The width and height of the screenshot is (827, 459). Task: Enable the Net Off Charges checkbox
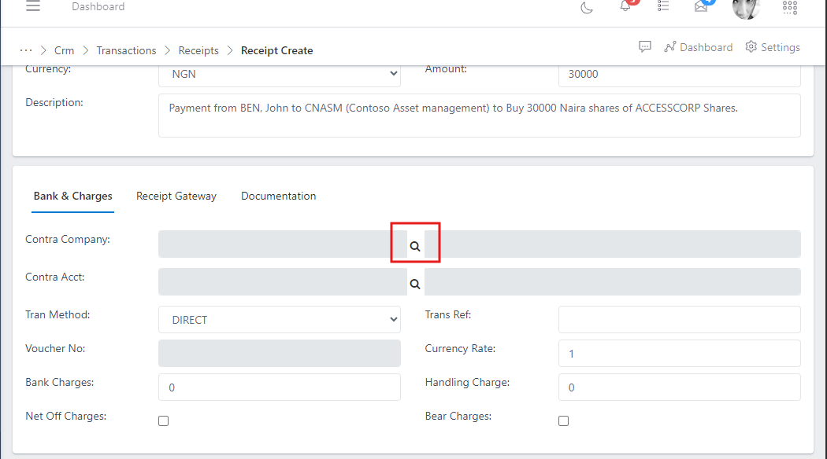click(x=163, y=420)
